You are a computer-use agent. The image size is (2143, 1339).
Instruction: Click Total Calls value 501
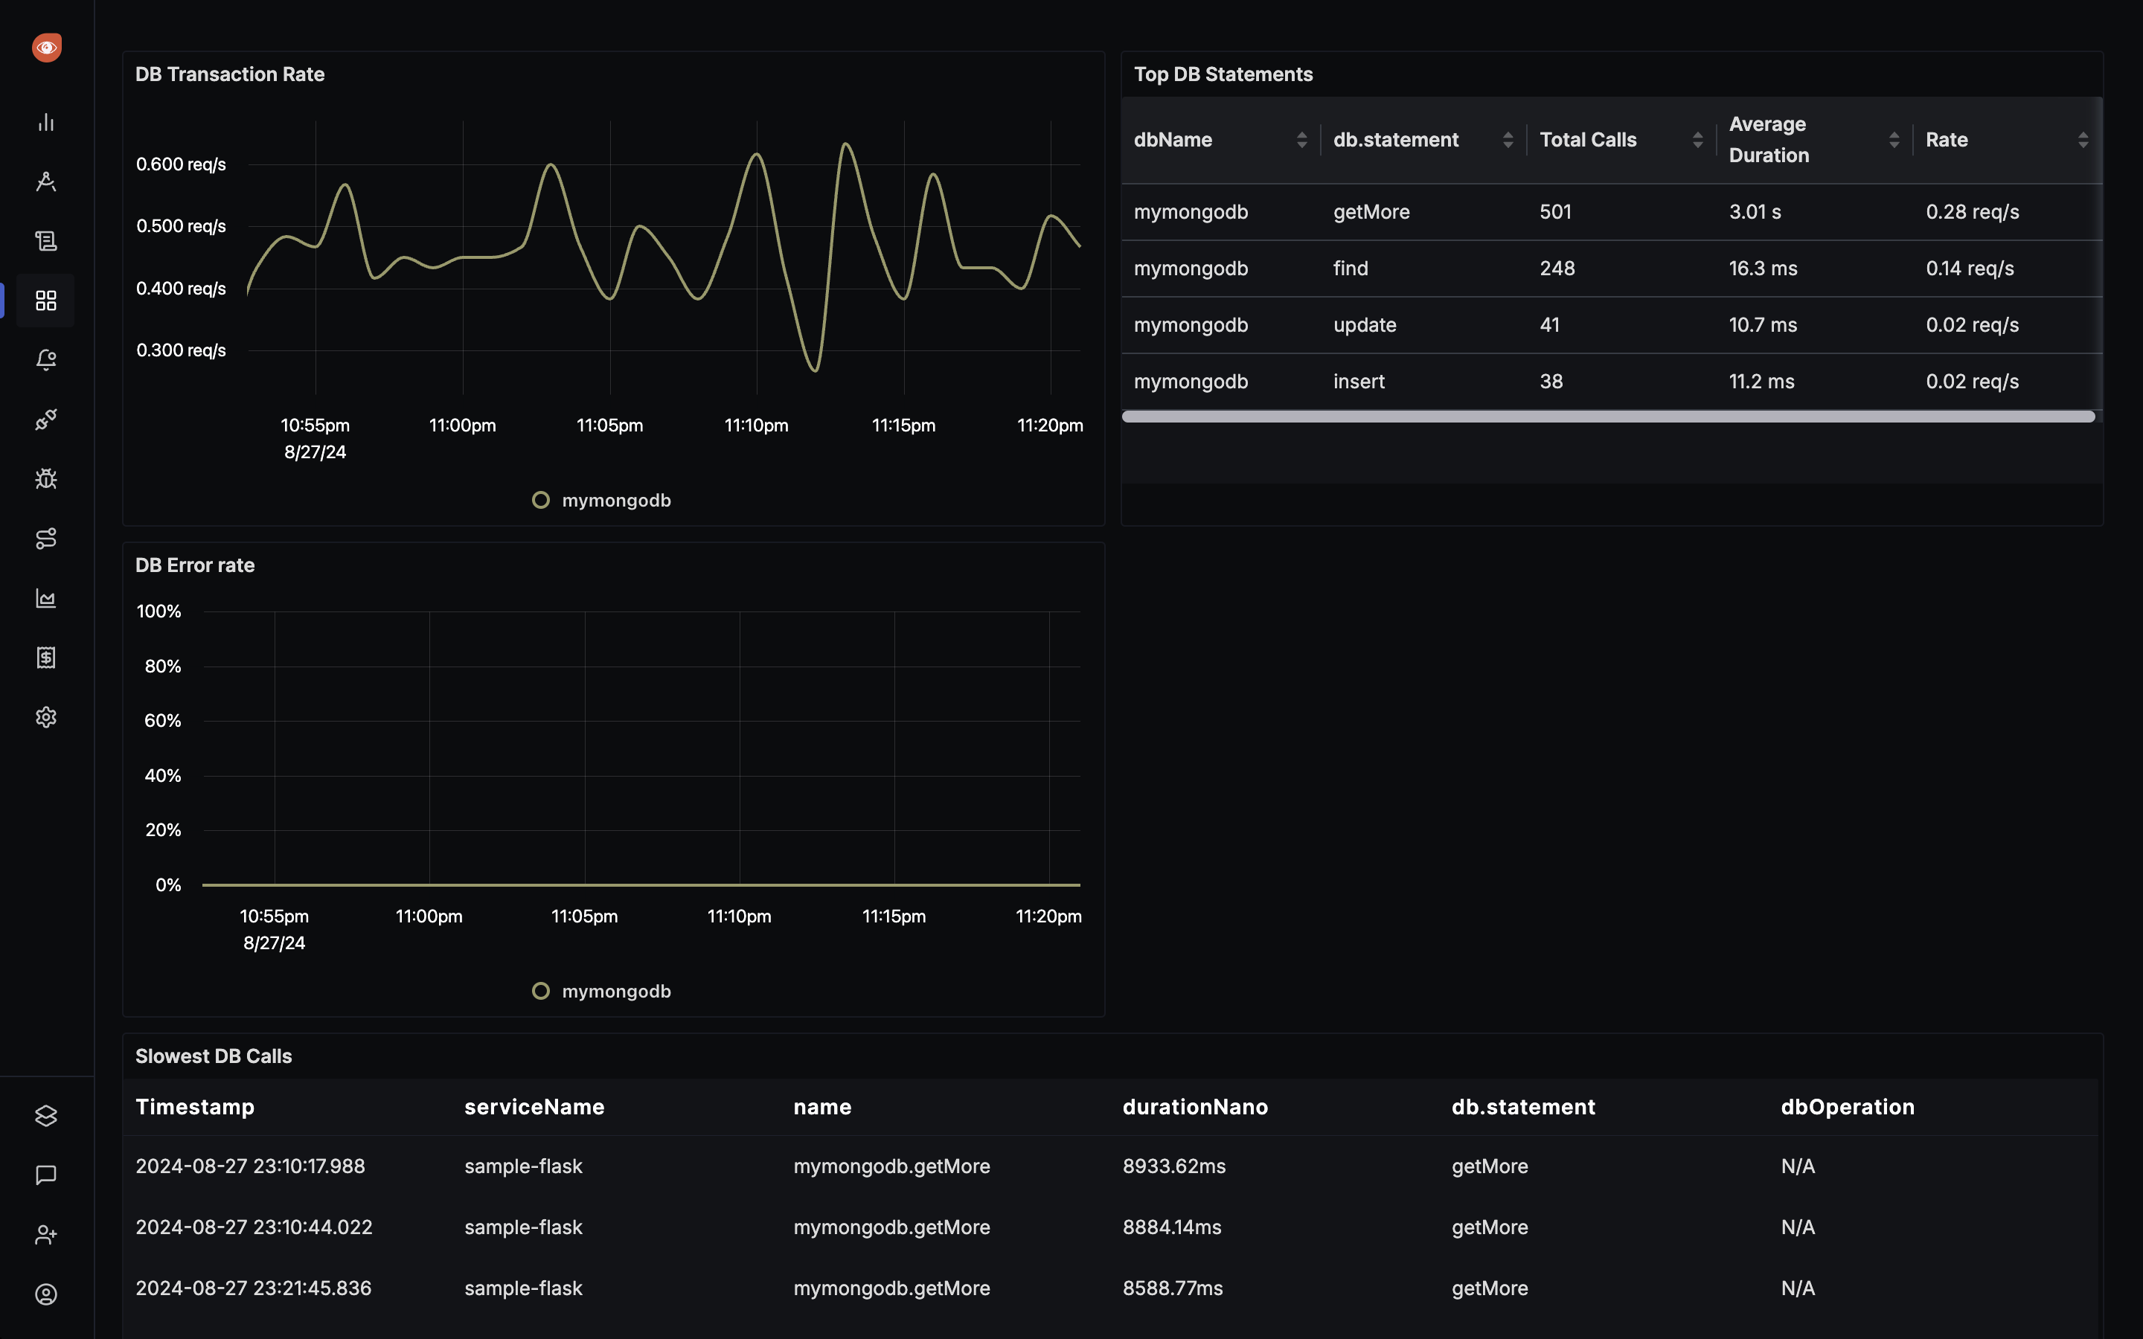(1555, 212)
